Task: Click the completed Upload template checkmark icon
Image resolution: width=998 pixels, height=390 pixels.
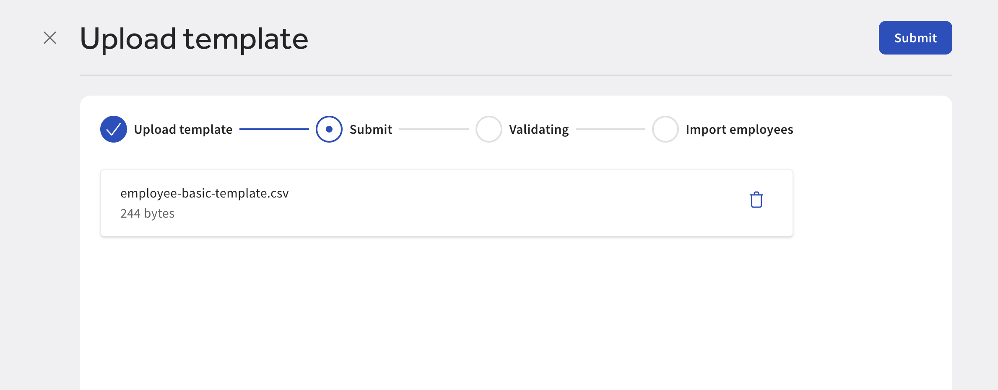Action: pos(113,129)
